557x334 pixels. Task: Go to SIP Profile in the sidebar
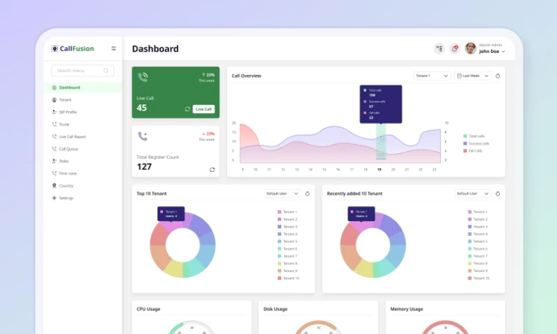68,112
